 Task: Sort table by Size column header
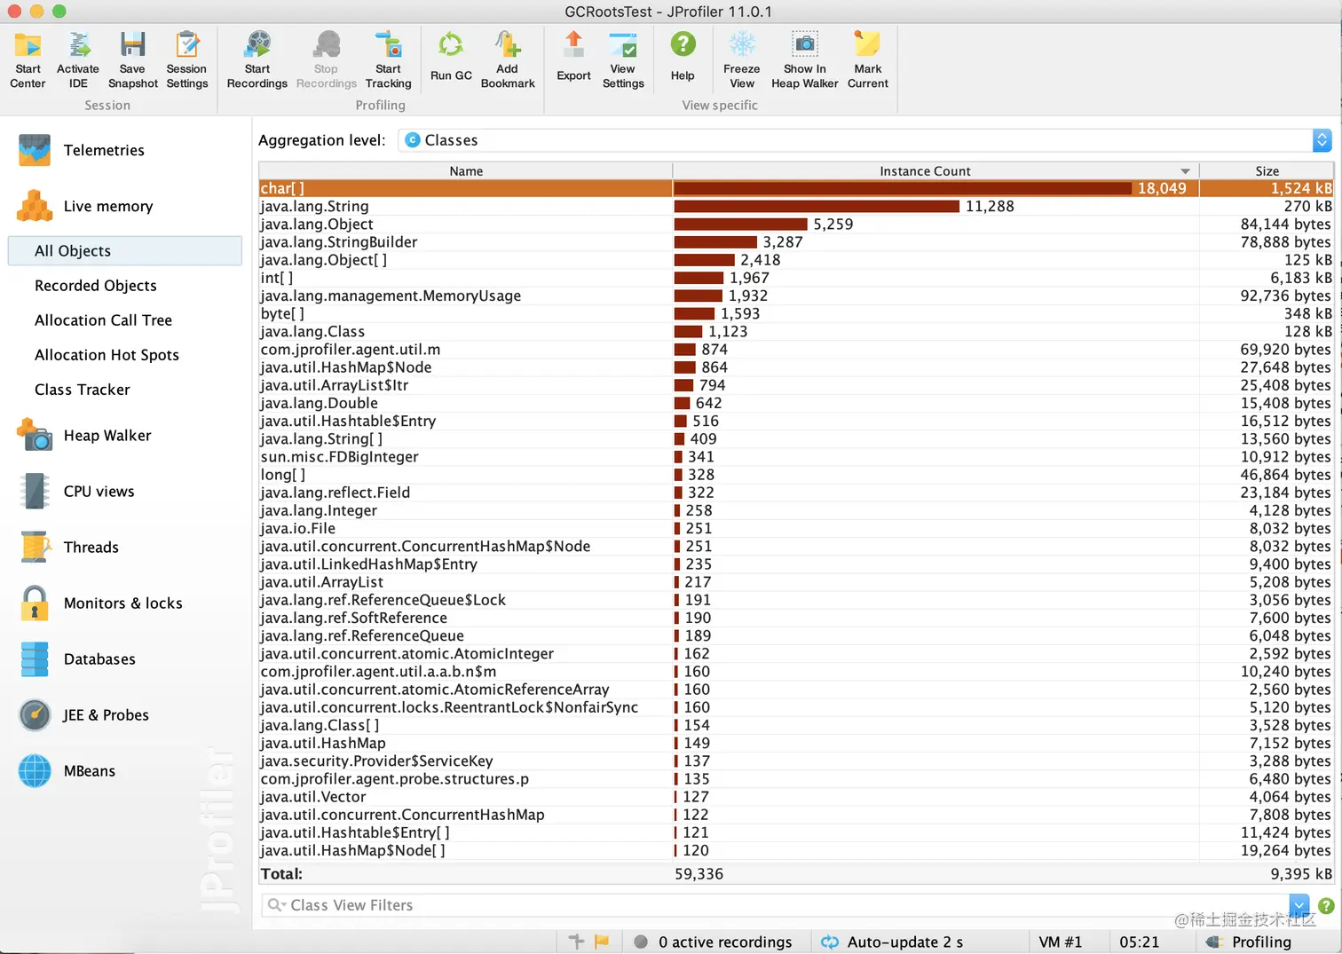pyautogui.click(x=1267, y=171)
